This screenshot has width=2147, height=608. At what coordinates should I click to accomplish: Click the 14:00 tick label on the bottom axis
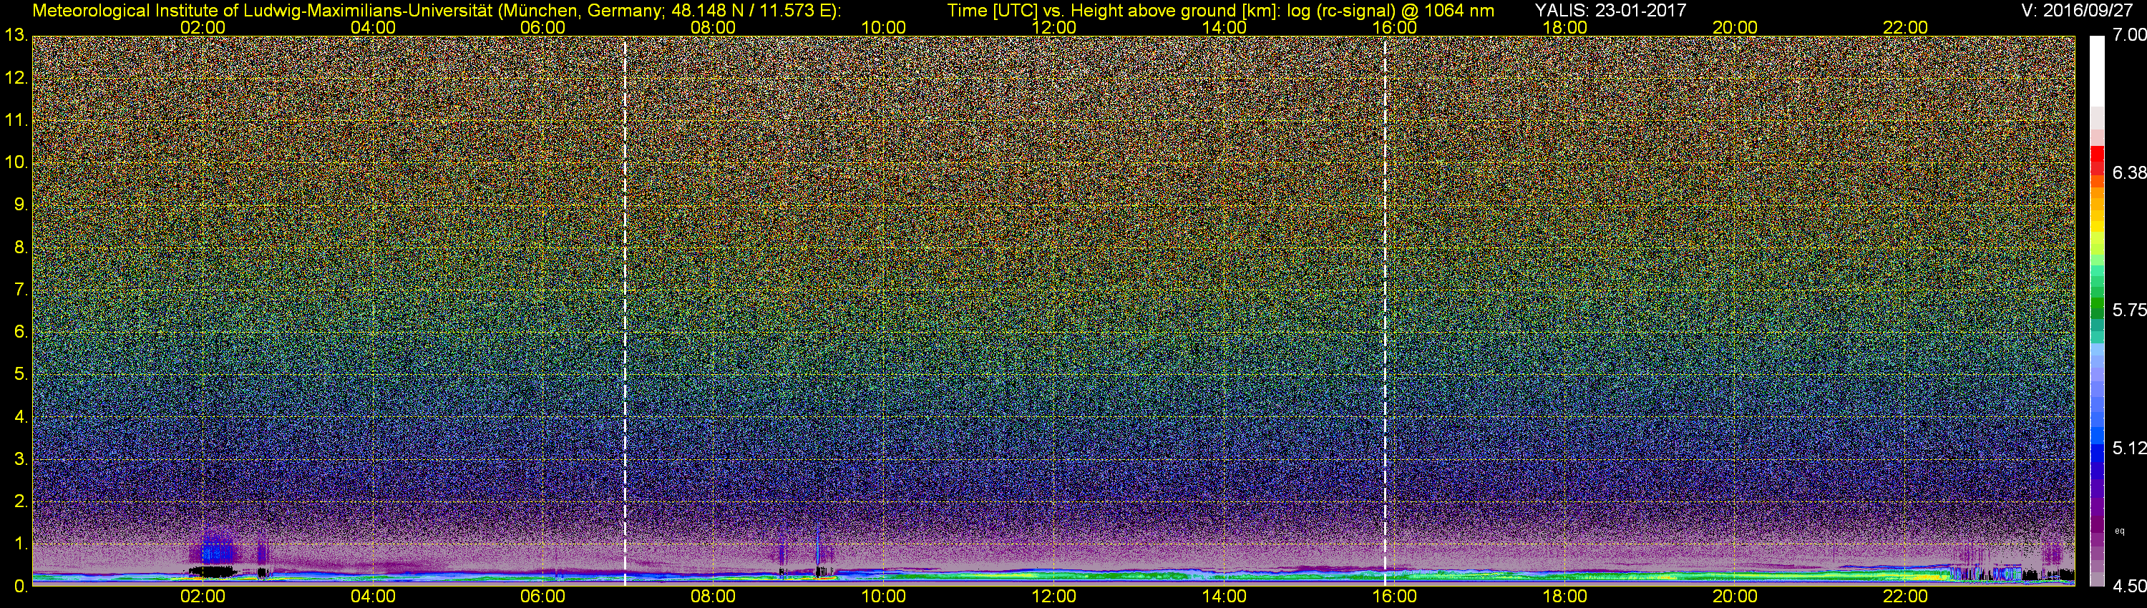[x=1225, y=597]
